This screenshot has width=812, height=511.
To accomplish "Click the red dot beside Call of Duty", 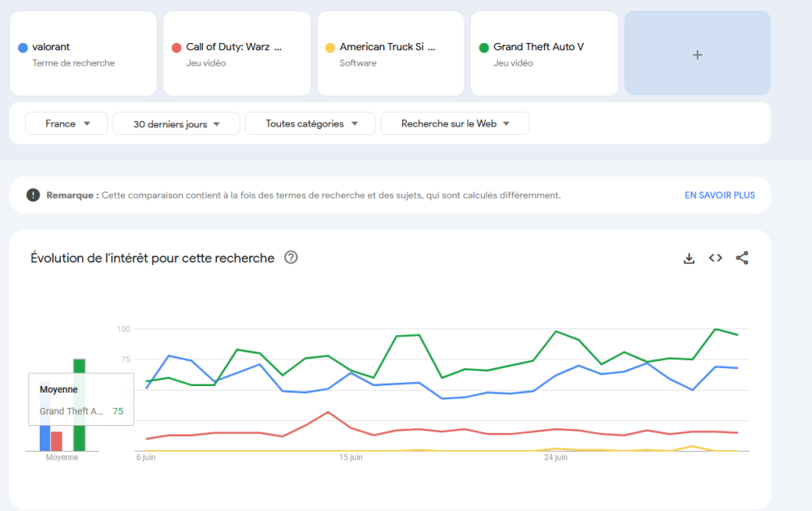I will (176, 48).
